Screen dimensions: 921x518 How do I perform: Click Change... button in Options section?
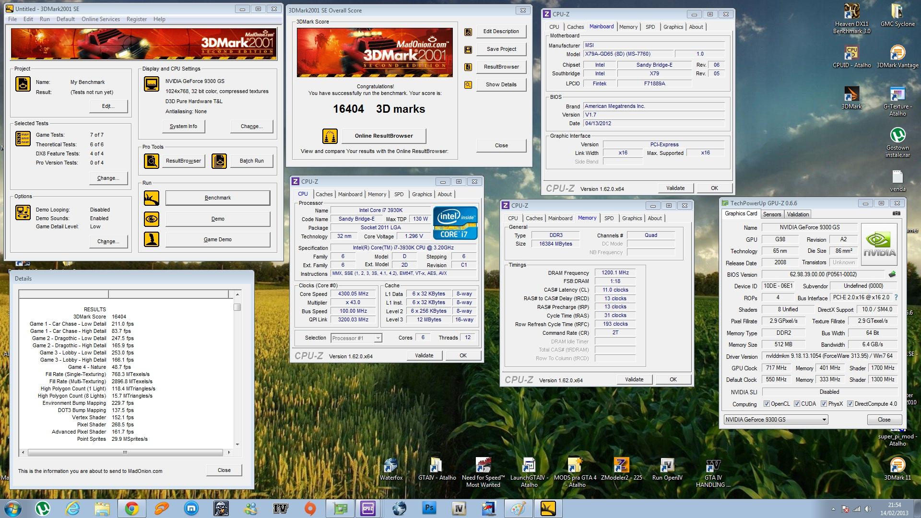point(108,242)
